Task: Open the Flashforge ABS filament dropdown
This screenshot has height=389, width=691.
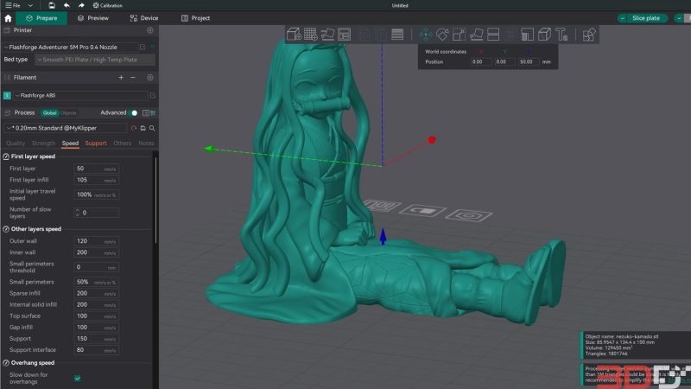Action: pyautogui.click(x=80, y=95)
